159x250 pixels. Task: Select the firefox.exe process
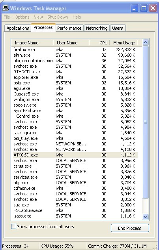(75, 50)
